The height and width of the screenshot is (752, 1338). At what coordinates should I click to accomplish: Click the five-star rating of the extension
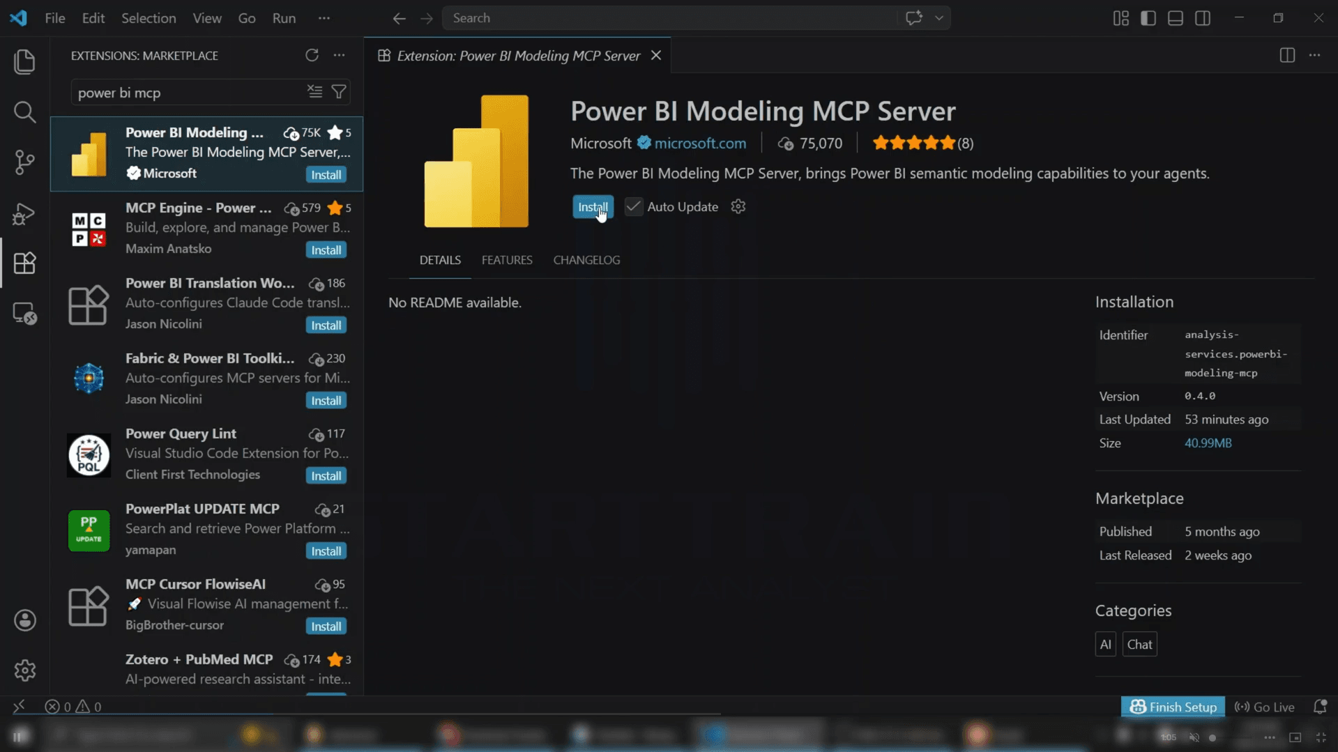[913, 143]
